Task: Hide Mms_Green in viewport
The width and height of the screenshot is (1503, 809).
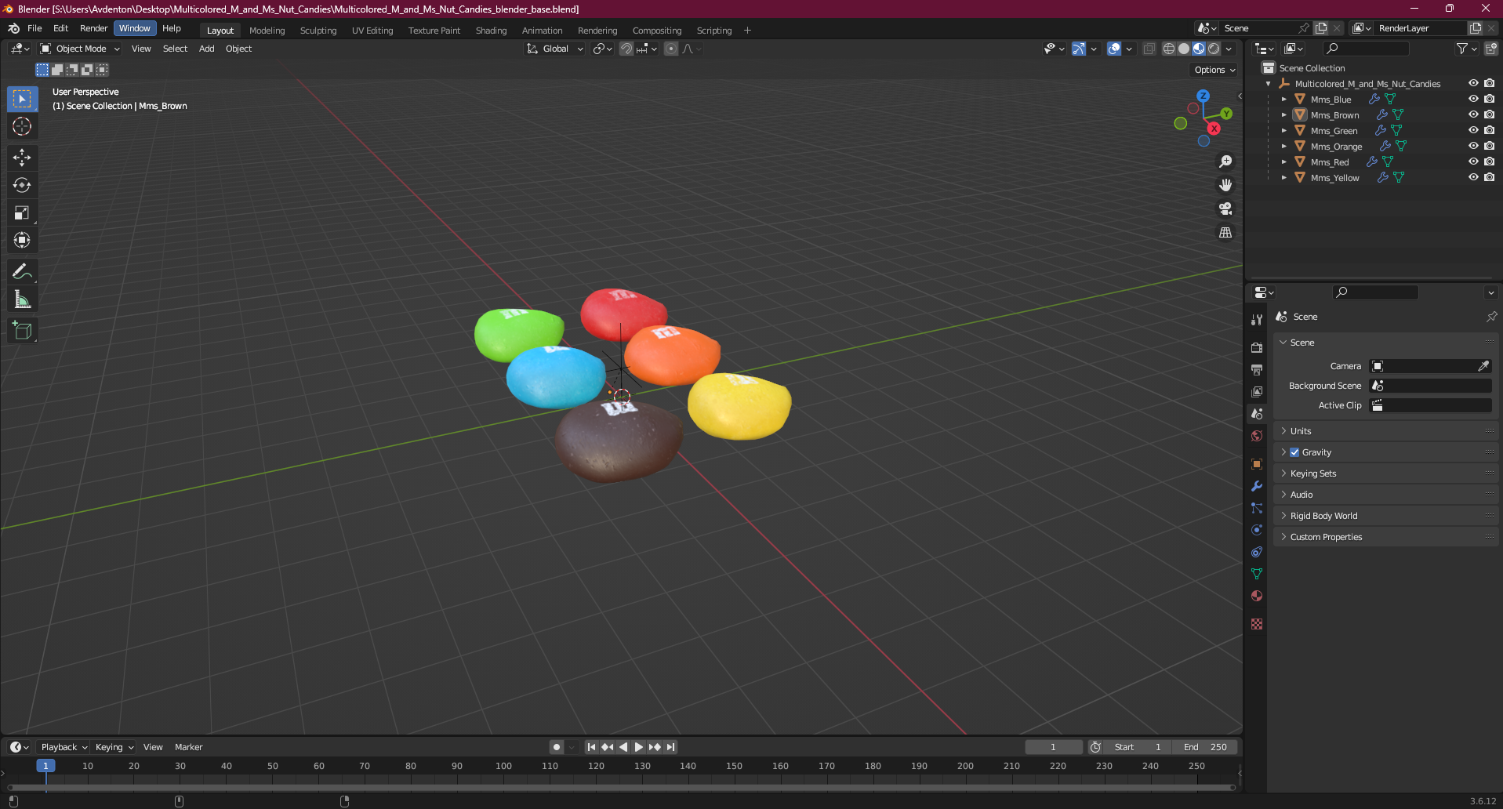Action: 1473,130
